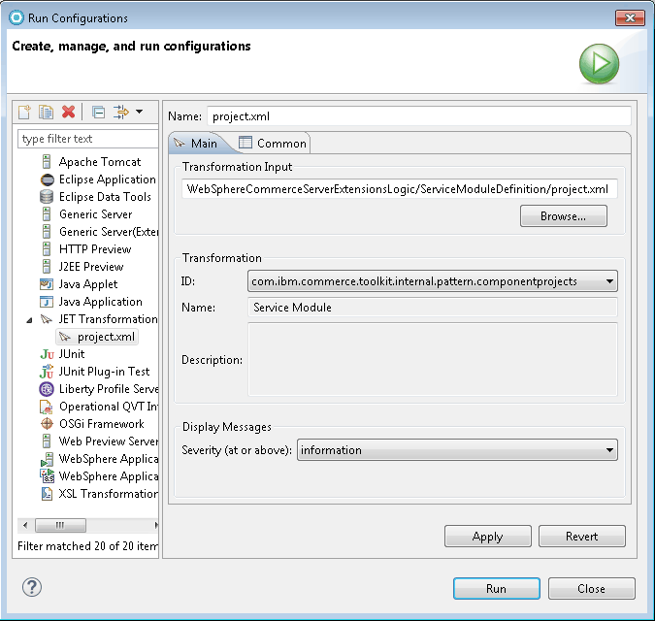655x621 pixels.
Task: Close the Run Configurations dialog with X
Action: [630, 18]
